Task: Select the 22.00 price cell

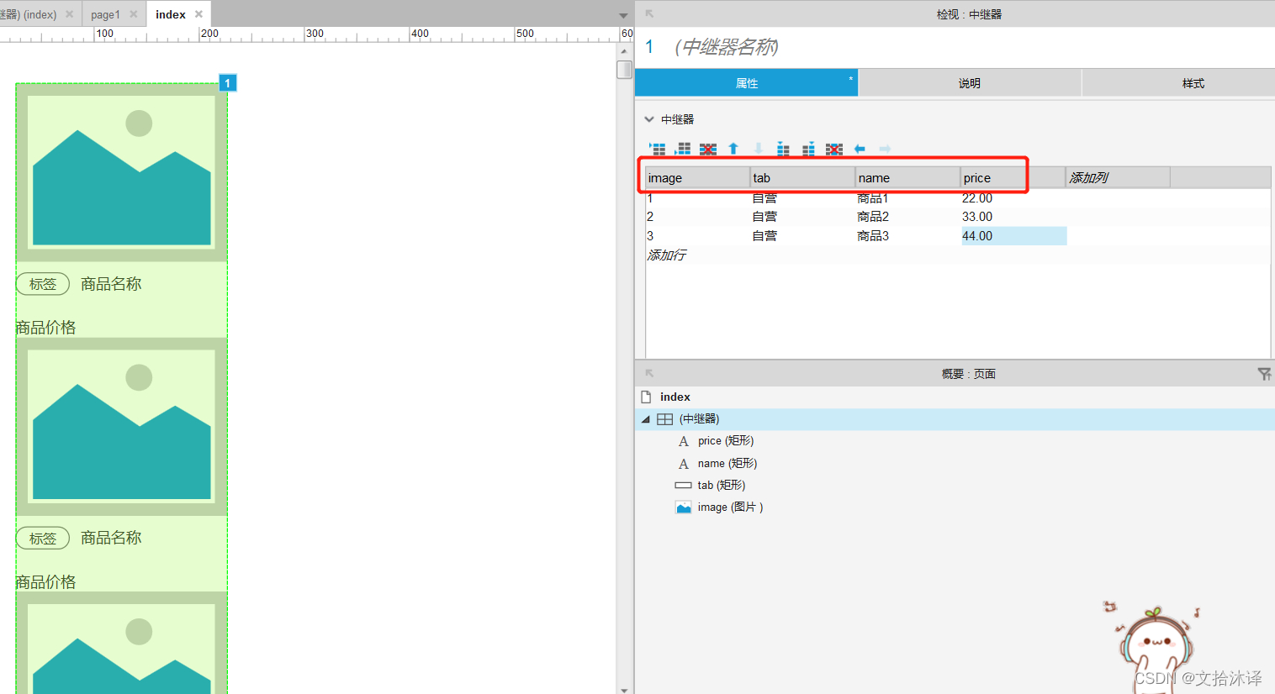Action: (1013, 198)
